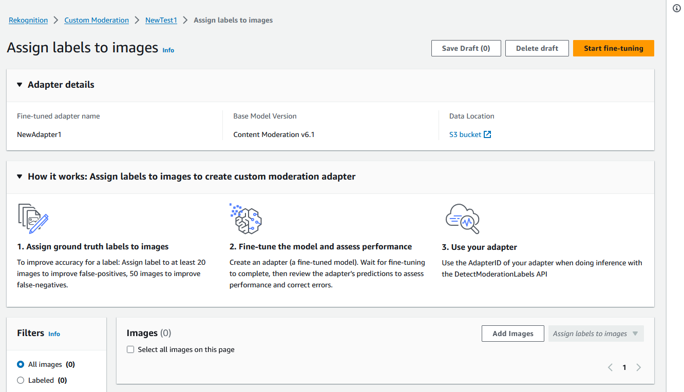Choose the Labeled filter option
The height and width of the screenshot is (392, 684).
click(x=20, y=380)
